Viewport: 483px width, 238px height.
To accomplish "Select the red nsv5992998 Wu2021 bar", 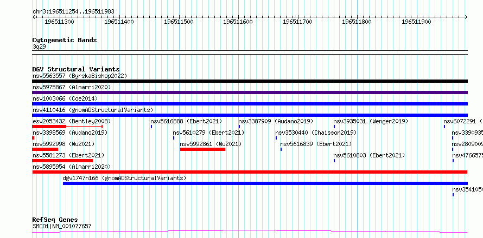I will pos(45,149).
